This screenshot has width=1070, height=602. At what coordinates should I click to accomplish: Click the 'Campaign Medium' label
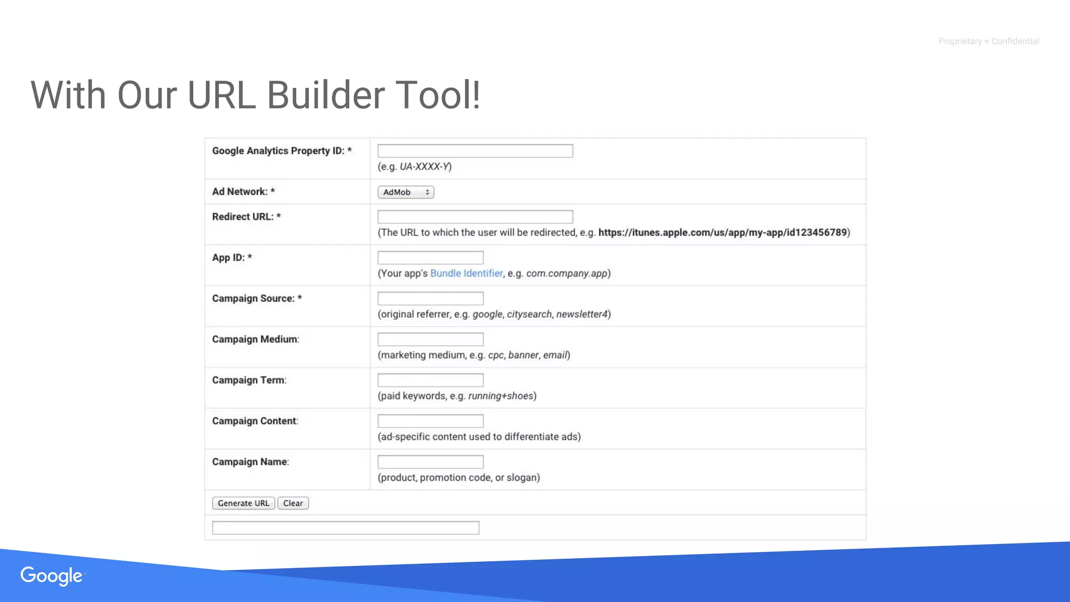point(255,339)
